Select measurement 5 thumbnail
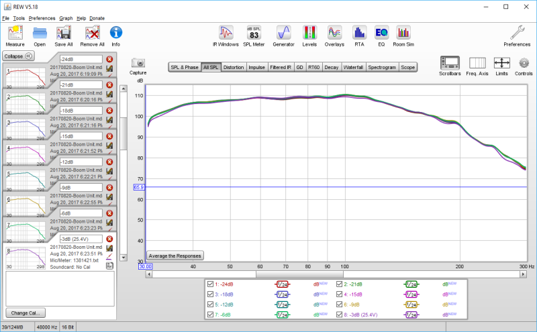The width and height of the screenshot is (537, 332). tap(26, 180)
